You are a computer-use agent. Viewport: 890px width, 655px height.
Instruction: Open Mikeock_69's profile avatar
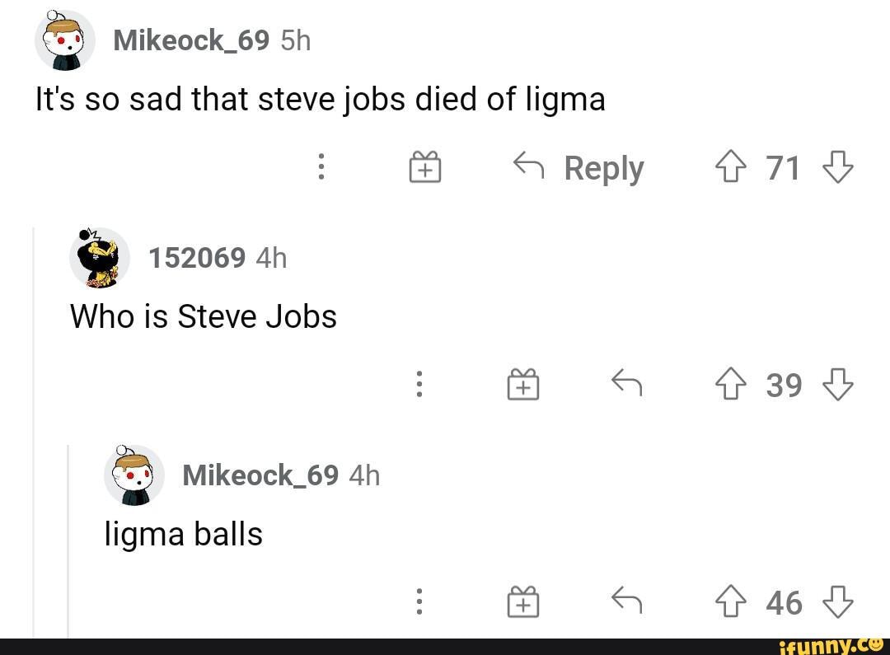[65, 39]
